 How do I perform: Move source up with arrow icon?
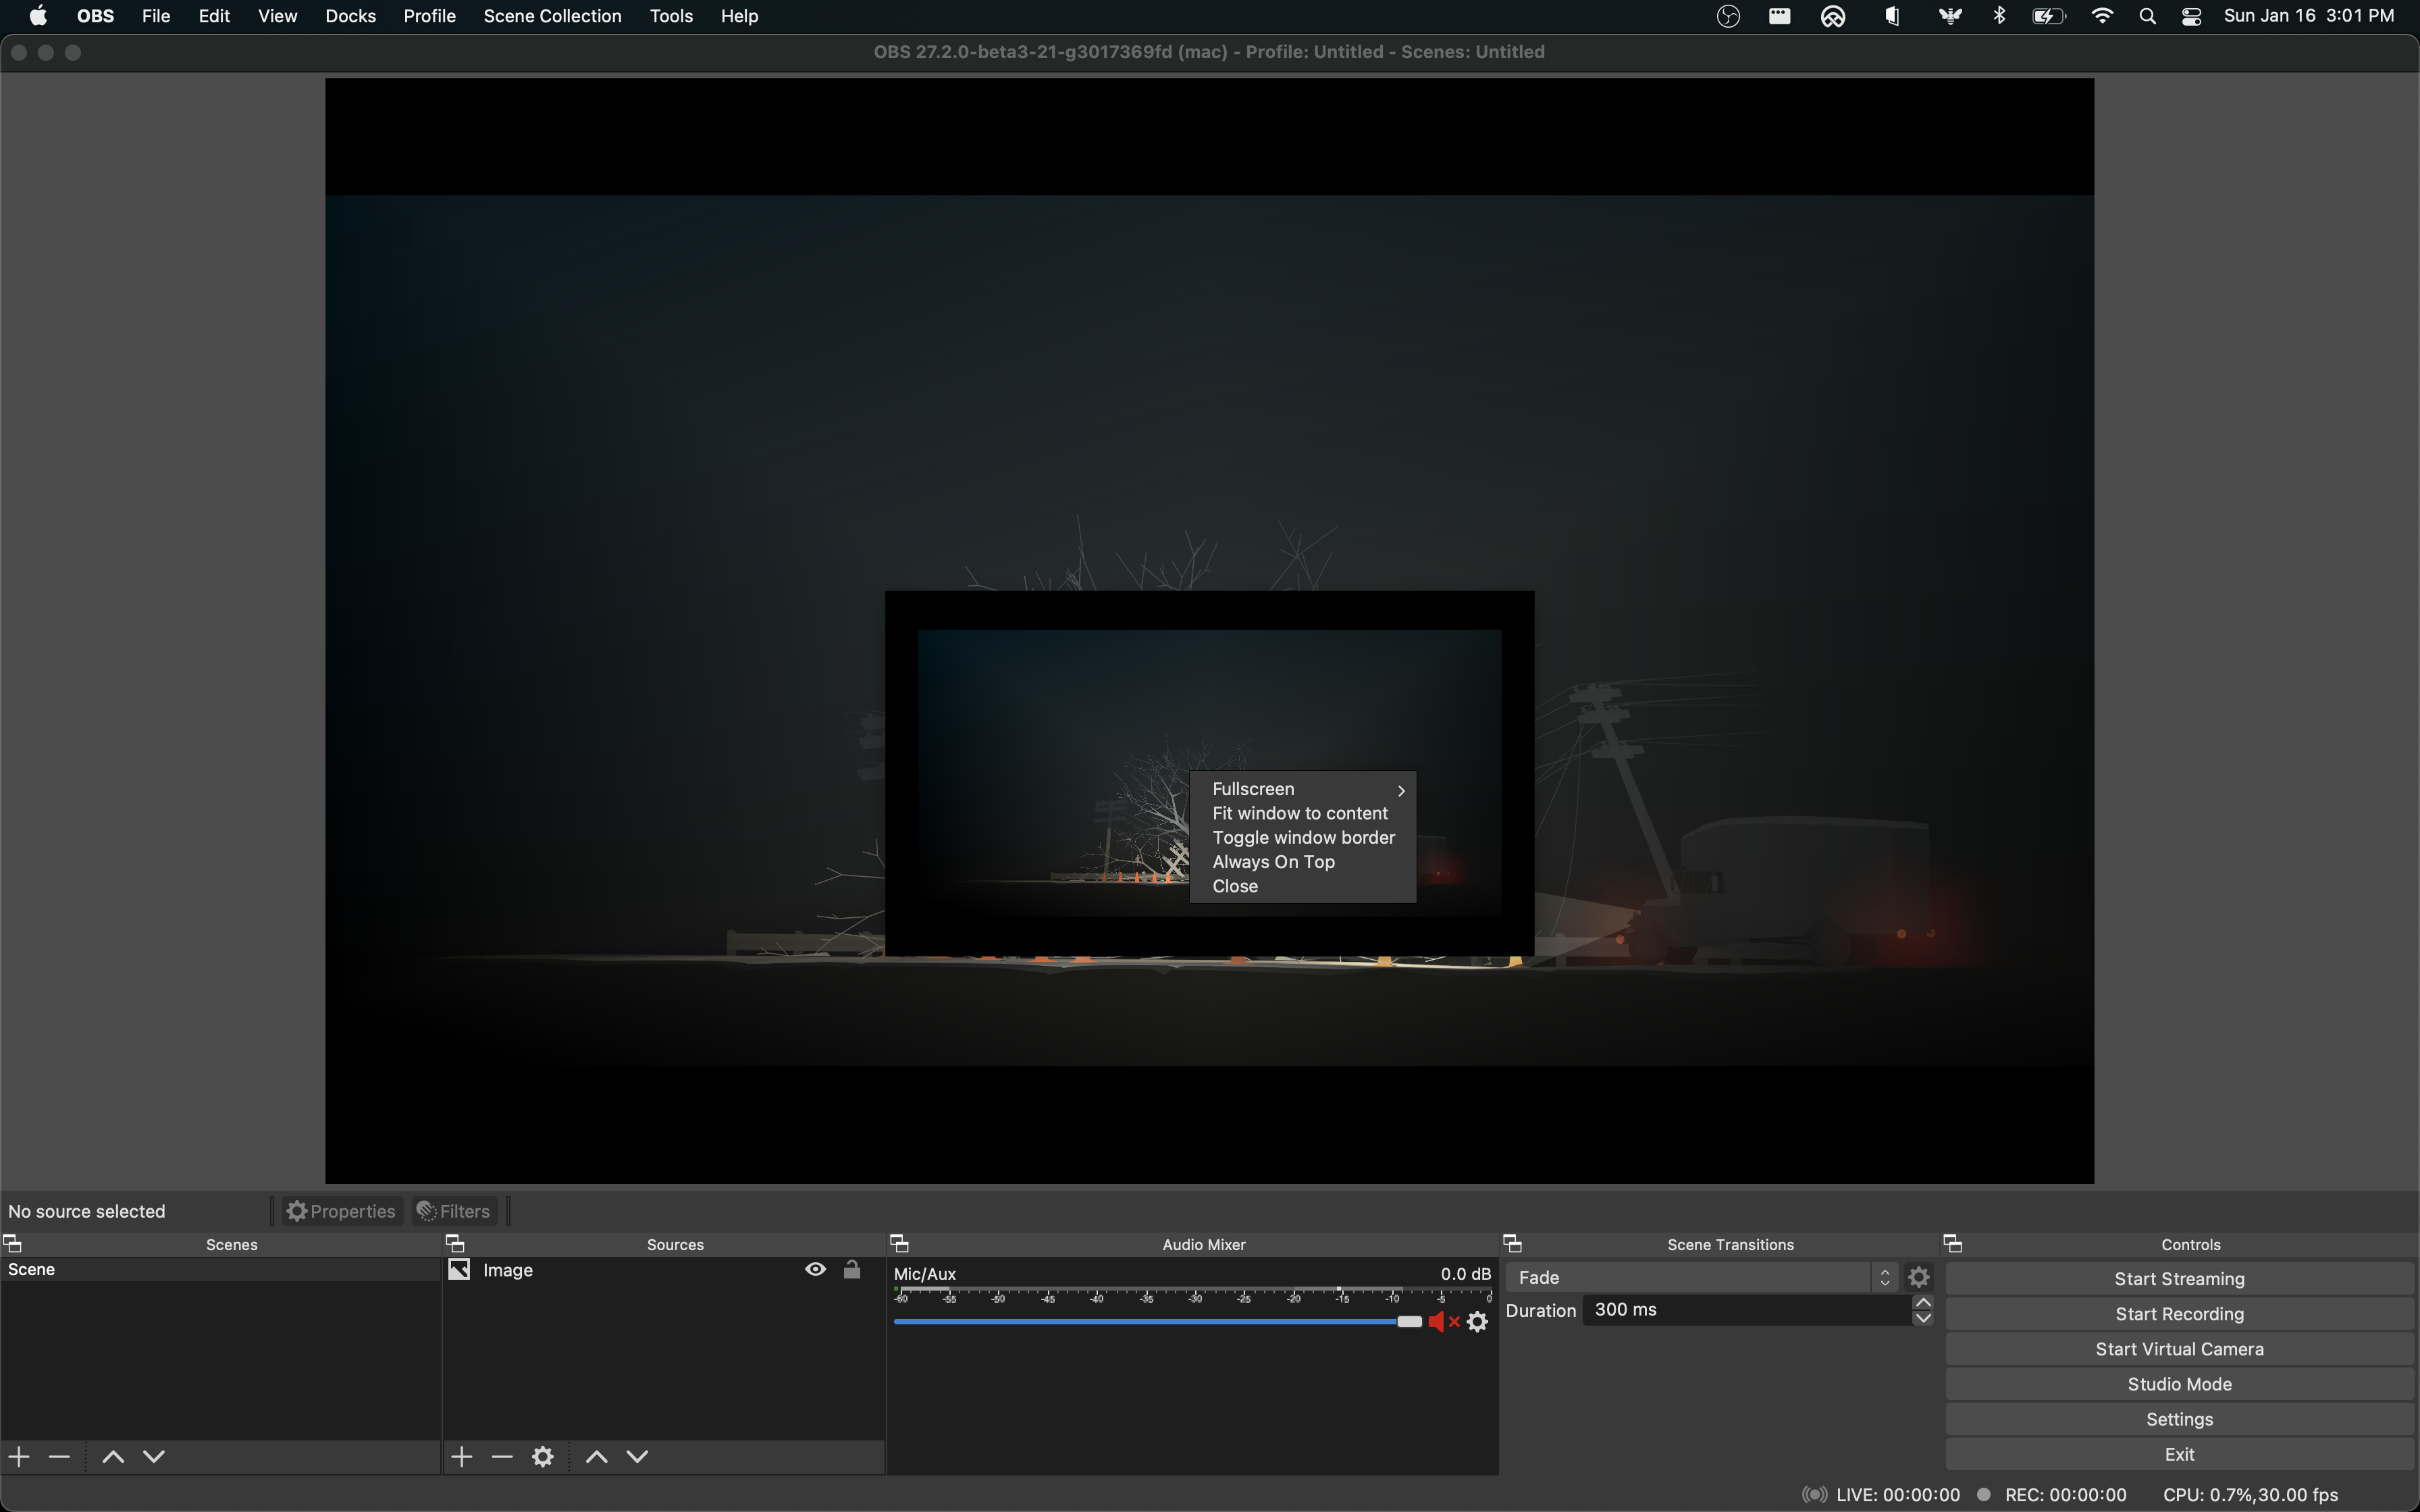pyautogui.click(x=596, y=1457)
